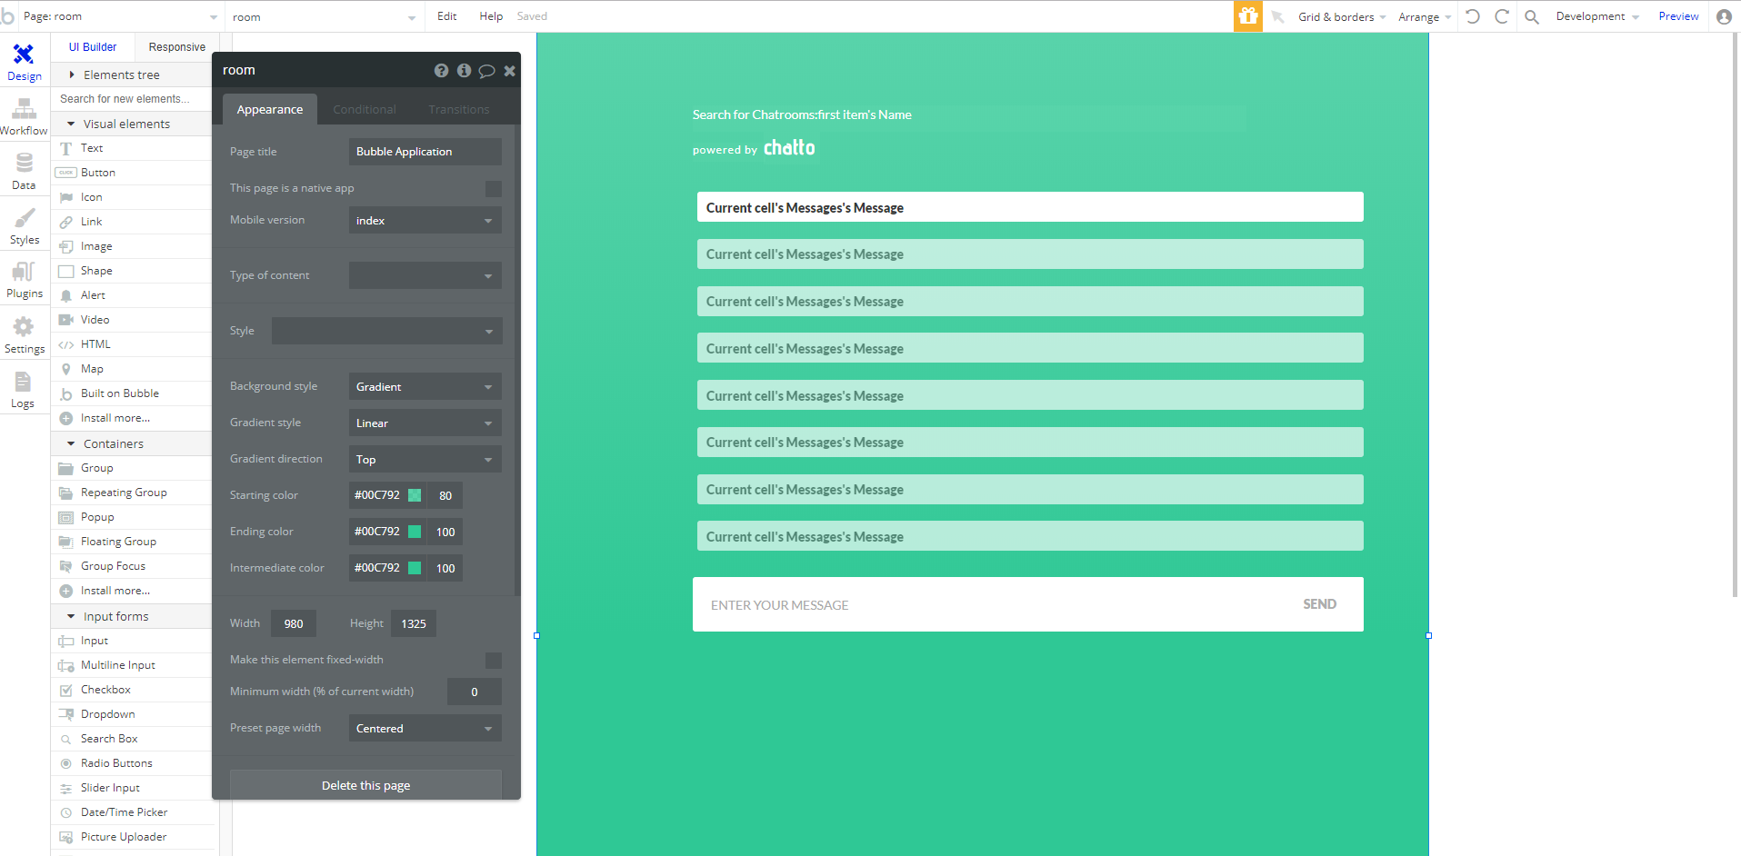Open the Gradient direction dropdown
Image resolution: width=1741 pixels, height=856 pixels.
425,459
